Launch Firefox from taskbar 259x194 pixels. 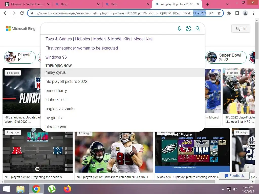[67, 189]
